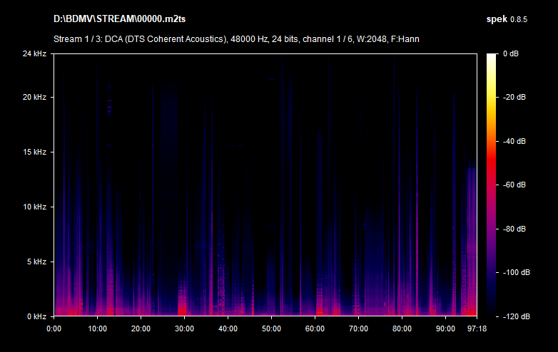Click the 0:00 time axis marker

(54, 328)
